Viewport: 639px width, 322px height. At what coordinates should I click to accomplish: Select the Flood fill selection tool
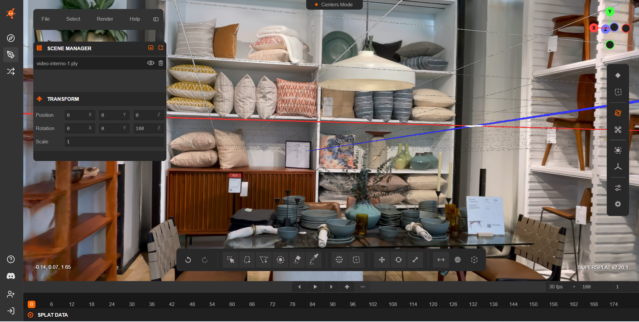point(297,260)
